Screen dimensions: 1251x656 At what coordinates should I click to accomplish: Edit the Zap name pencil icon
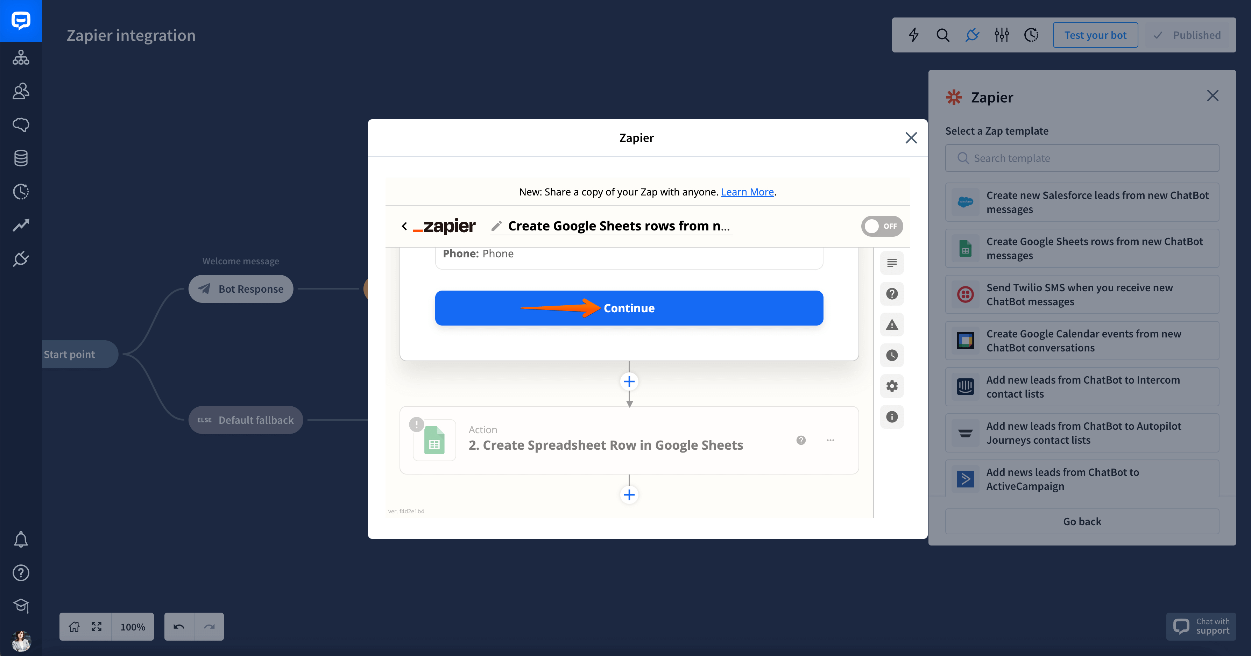[x=496, y=226]
